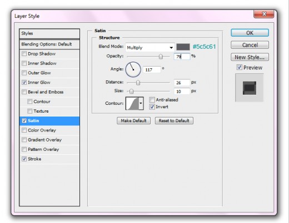Select the Color Overlay label

coord(42,130)
